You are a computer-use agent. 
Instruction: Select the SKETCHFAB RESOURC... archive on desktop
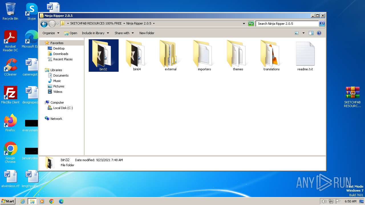(x=352, y=97)
